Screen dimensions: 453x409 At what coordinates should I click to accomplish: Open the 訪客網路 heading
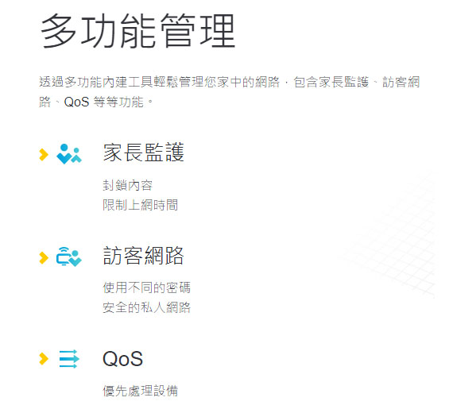coord(144,256)
